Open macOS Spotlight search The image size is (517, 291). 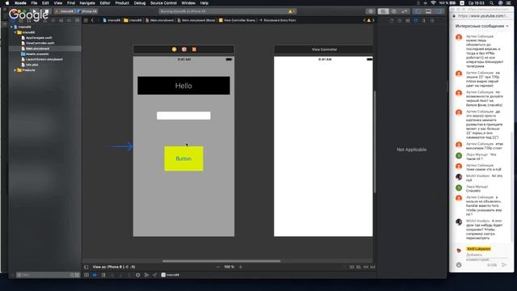(x=492, y=3)
